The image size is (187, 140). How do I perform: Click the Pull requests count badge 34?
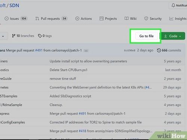point(64,19)
